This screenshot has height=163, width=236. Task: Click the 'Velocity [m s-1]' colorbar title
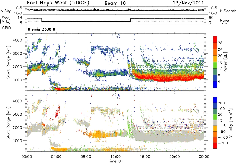point(231,123)
